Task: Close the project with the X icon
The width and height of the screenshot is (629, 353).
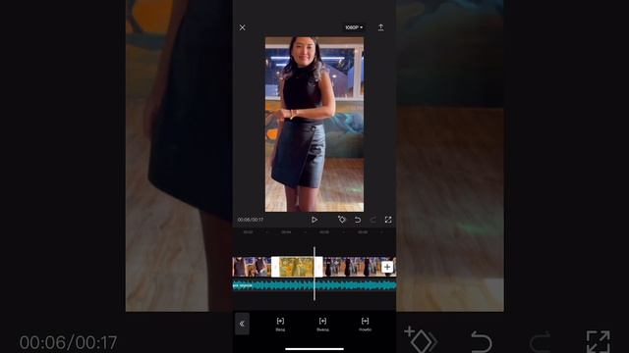Action: pyautogui.click(x=243, y=27)
